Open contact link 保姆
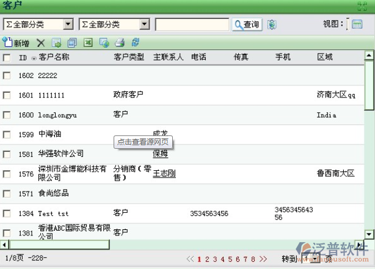Image resolution: width=375 pixels, height=269 pixels. [160, 154]
